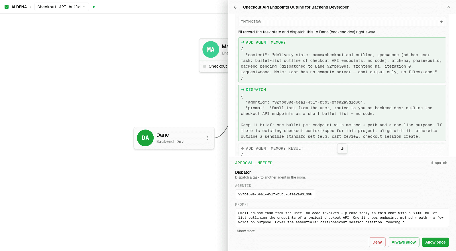Image resolution: width=456 pixels, height=251 pixels.
Task: Click the ALDENA logo icon
Action: point(7,7)
